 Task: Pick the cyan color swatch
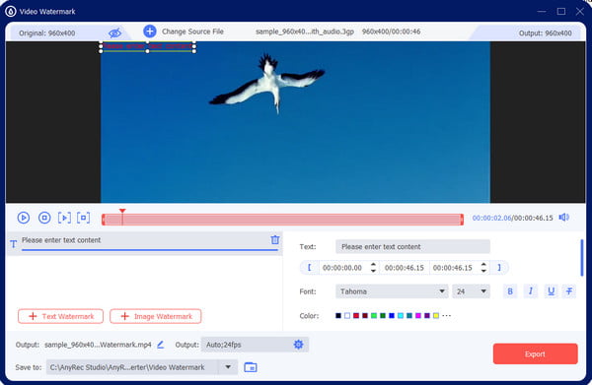[x=401, y=316]
